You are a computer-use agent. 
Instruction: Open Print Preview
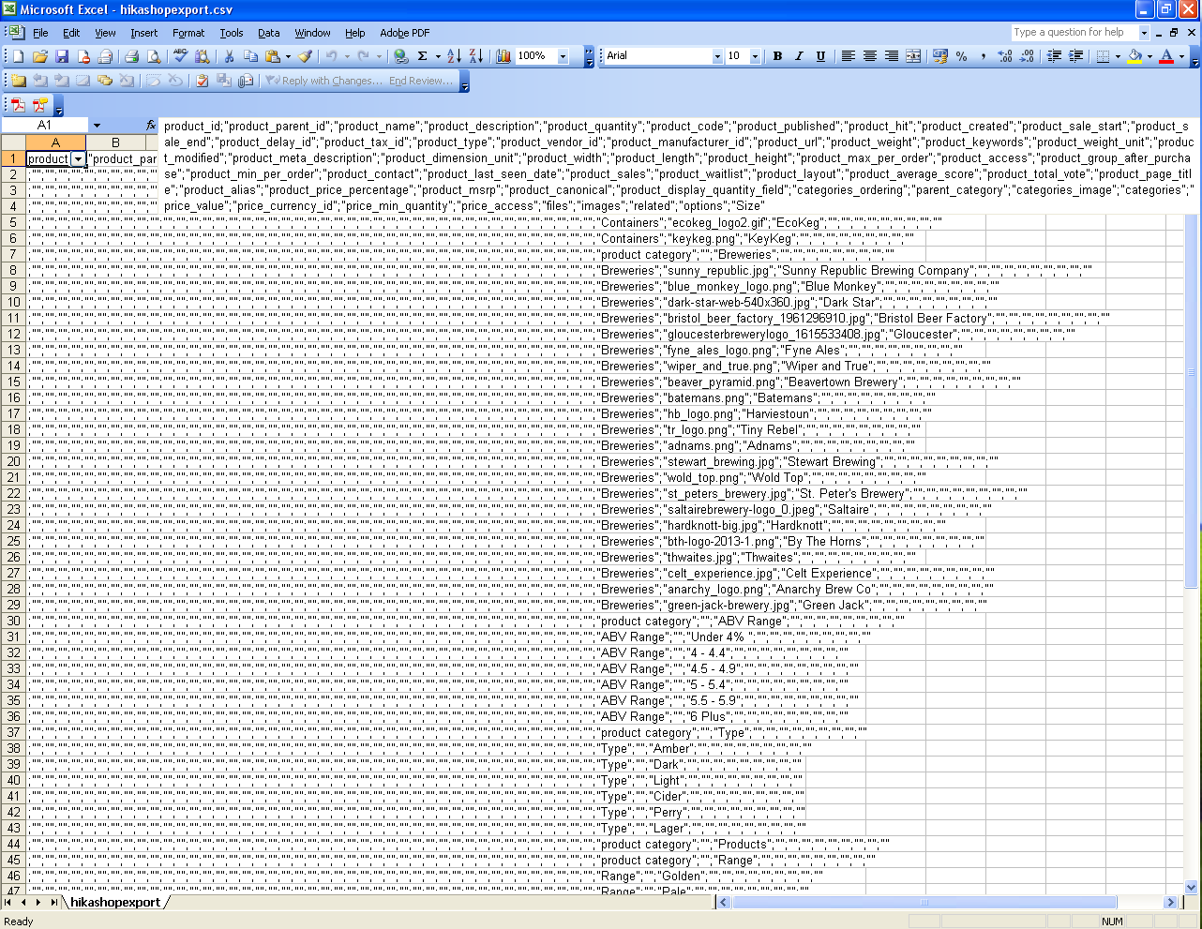(x=154, y=56)
